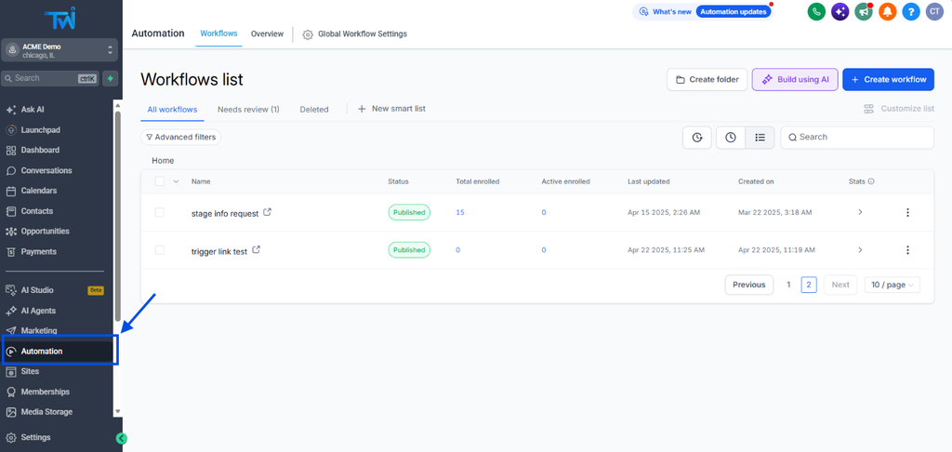Click the Create workflow button
Viewport: 952px width, 452px height.
coord(888,80)
